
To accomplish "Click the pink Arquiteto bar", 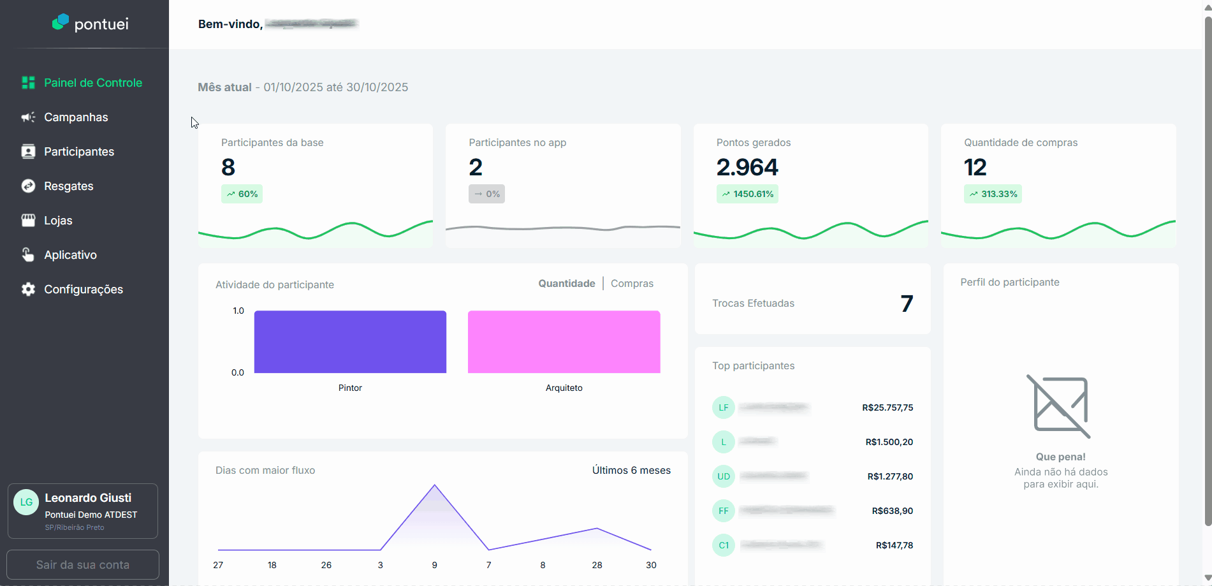I will (564, 342).
